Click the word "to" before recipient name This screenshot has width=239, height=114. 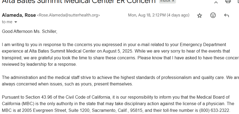click(4, 22)
